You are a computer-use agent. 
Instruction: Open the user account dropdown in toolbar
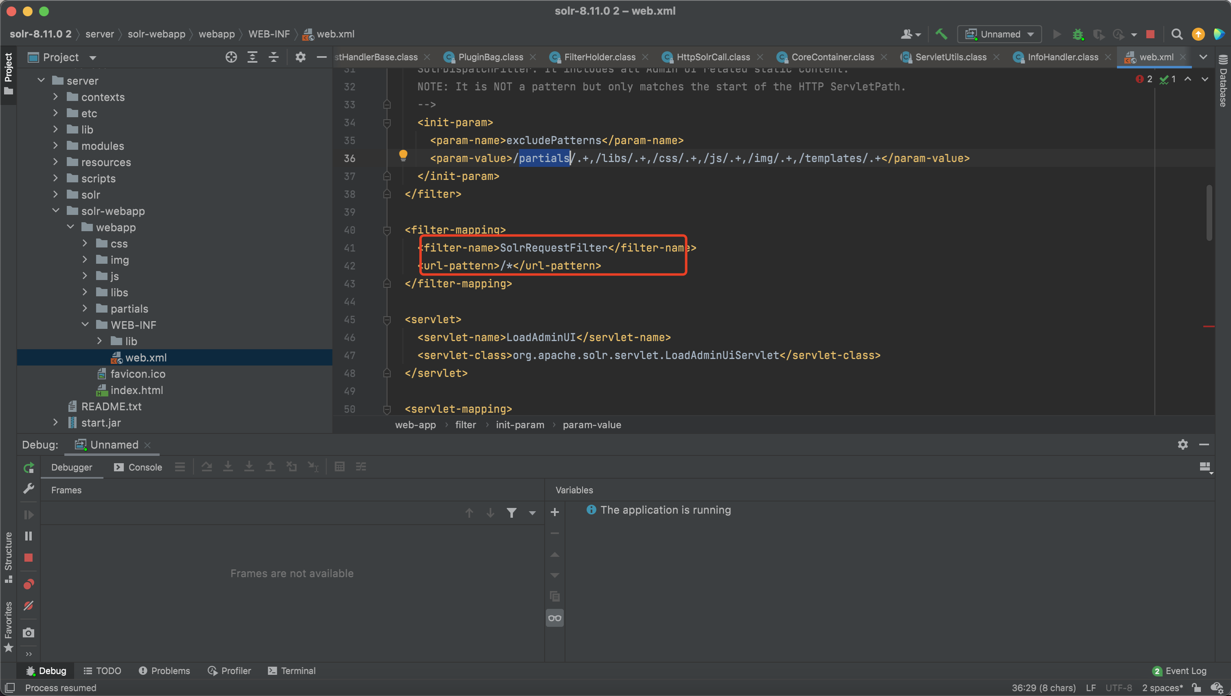[x=911, y=34]
